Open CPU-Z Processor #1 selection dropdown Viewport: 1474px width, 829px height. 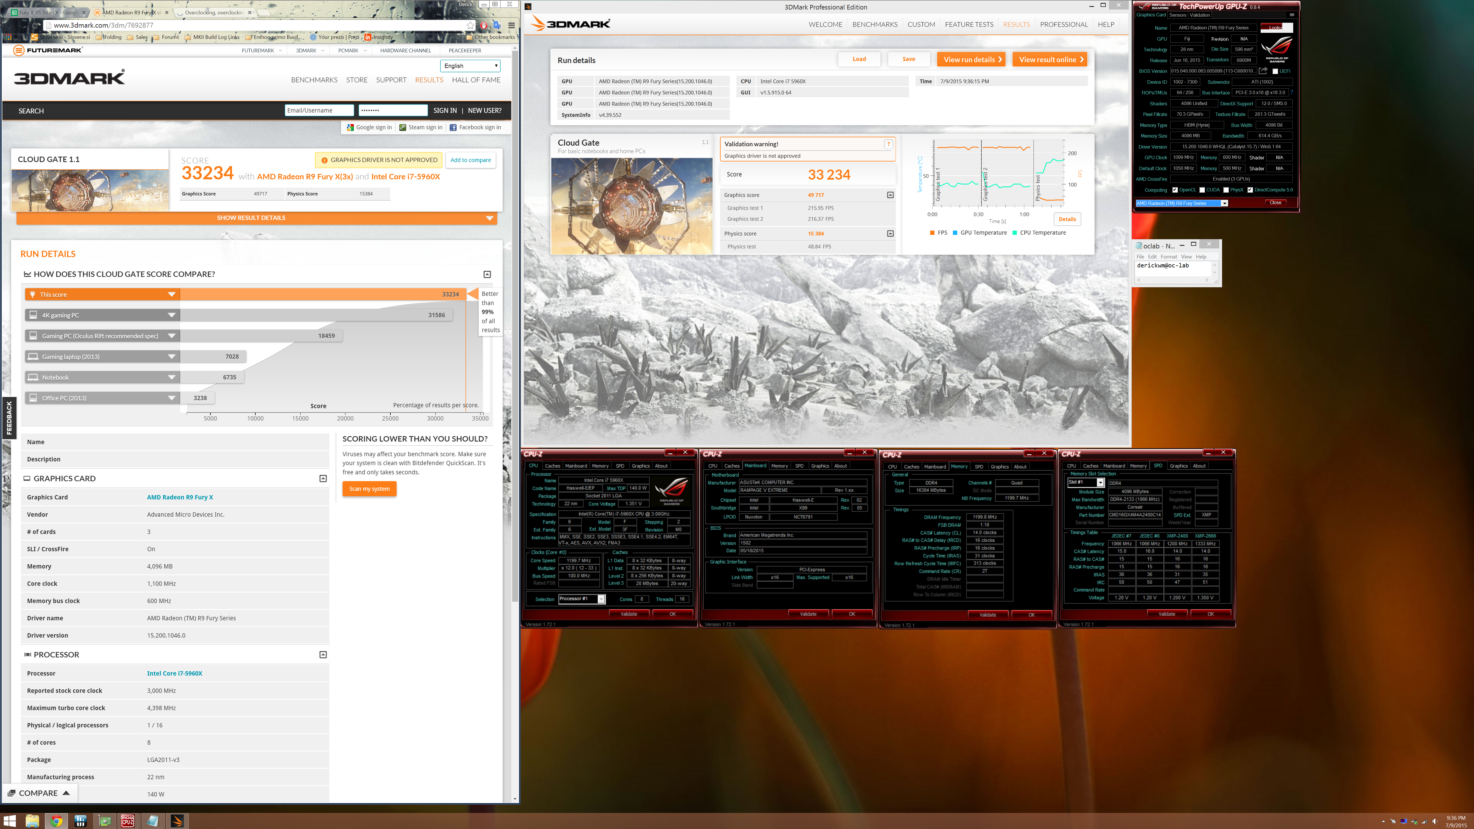point(582,599)
